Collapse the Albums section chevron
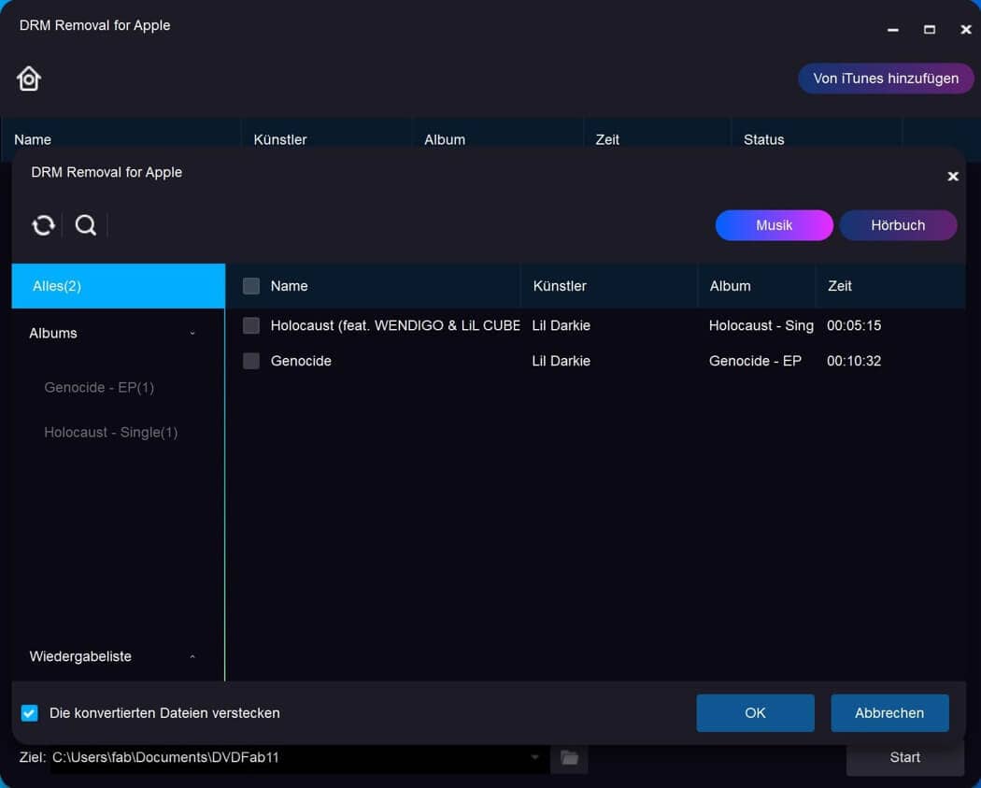The image size is (981, 788). tap(192, 334)
